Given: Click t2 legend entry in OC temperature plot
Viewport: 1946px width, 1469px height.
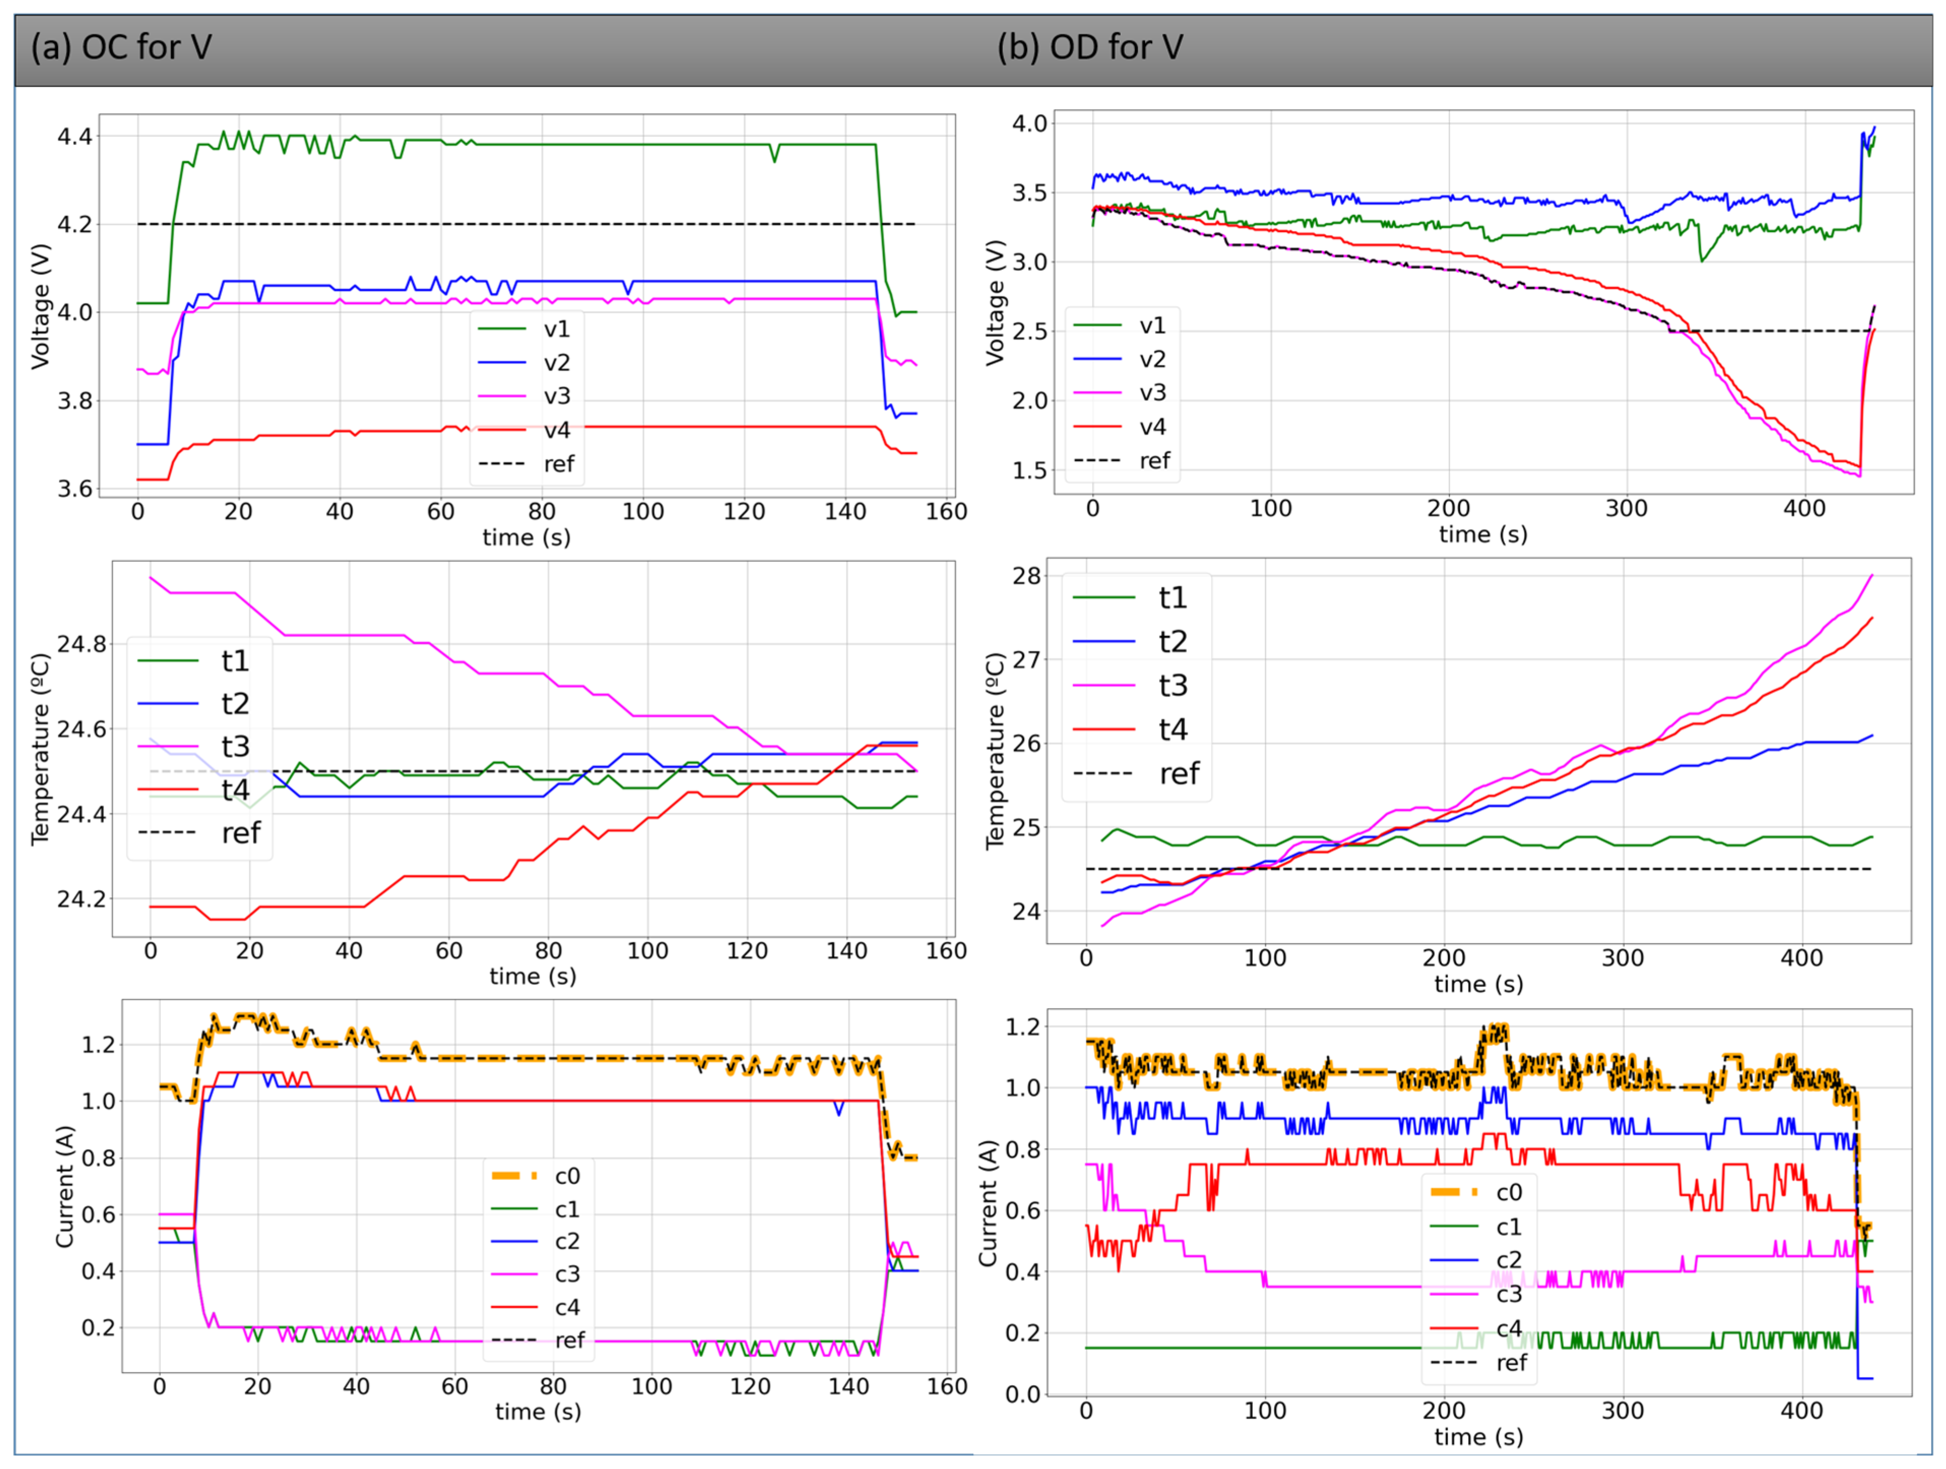Looking at the screenshot, I should (x=193, y=704).
